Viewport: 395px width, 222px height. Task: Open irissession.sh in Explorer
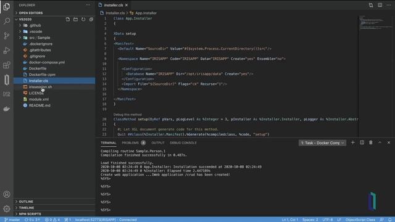[54, 87]
